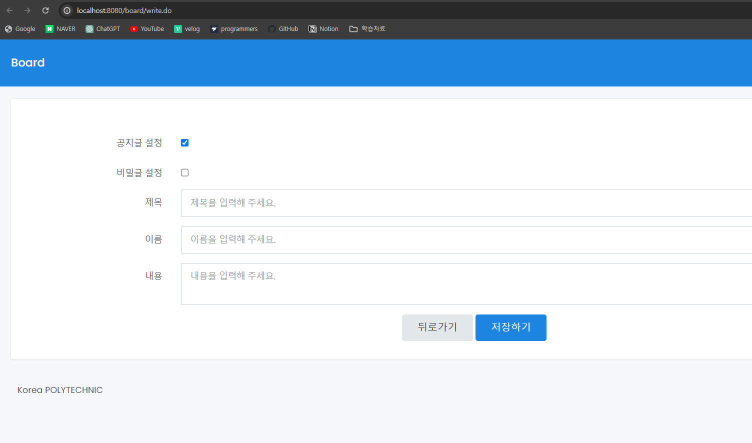This screenshot has height=443, width=752.
Task: Click into the 내용 content textarea
Action: tap(466, 284)
